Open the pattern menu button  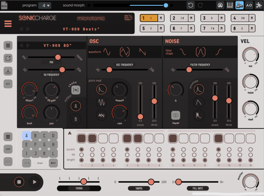[8, 136]
